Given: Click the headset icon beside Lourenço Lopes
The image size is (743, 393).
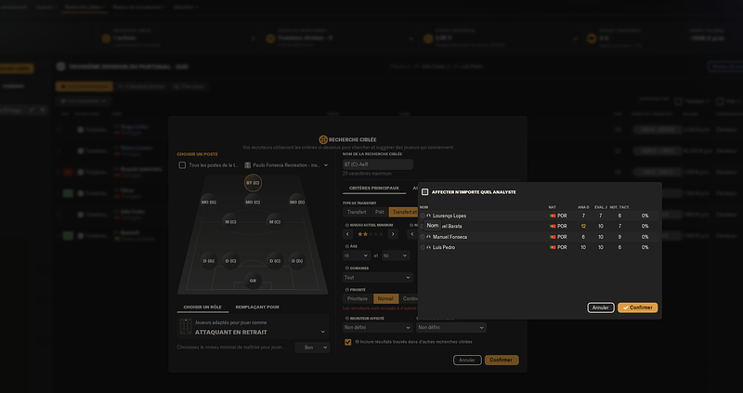Looking at the screenshot, I should point(429,216).
